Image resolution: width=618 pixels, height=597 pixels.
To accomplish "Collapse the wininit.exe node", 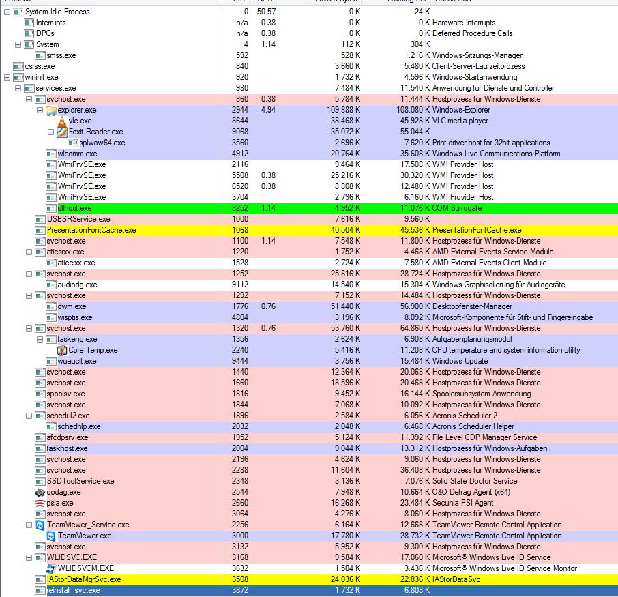I will pyautogui.click(x=7, y=77).
